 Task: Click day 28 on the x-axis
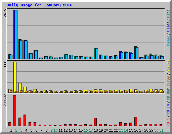click(146, 130)
